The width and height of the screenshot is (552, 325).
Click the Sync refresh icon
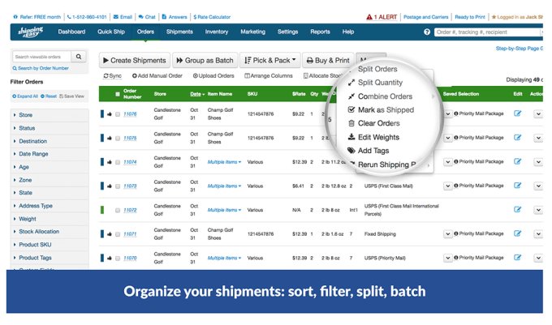click(106, 75)
